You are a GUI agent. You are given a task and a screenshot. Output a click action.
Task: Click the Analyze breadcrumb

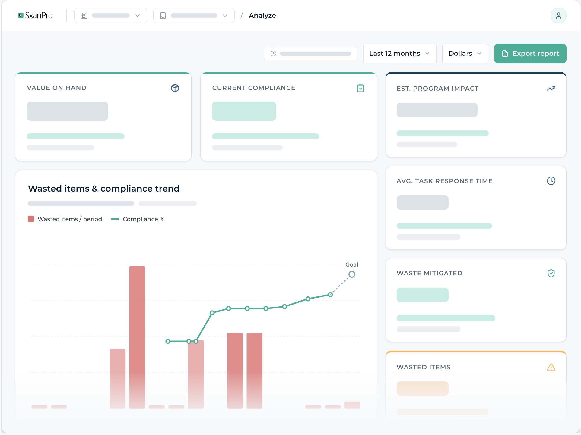[x=262, y=15]
